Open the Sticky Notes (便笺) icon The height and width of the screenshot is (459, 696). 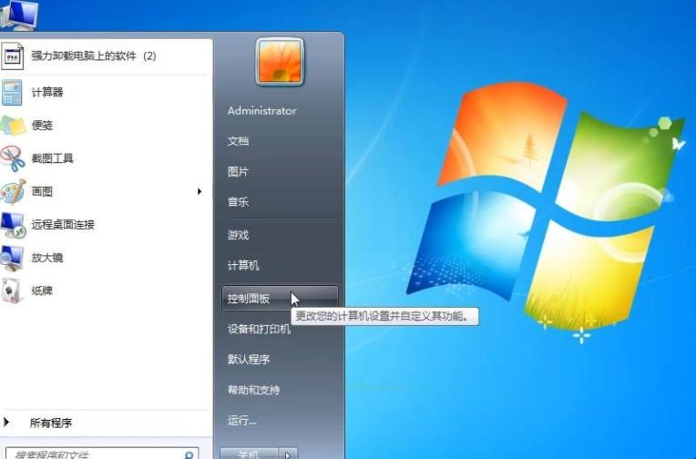(13, 126)
